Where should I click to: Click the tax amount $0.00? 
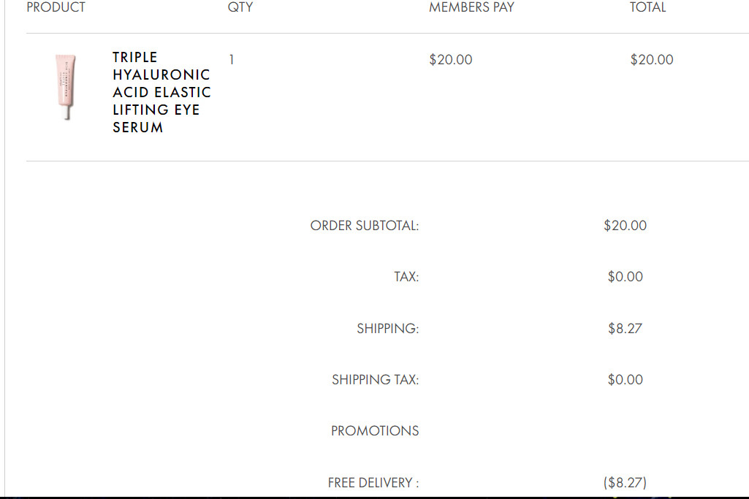point(625,276)
